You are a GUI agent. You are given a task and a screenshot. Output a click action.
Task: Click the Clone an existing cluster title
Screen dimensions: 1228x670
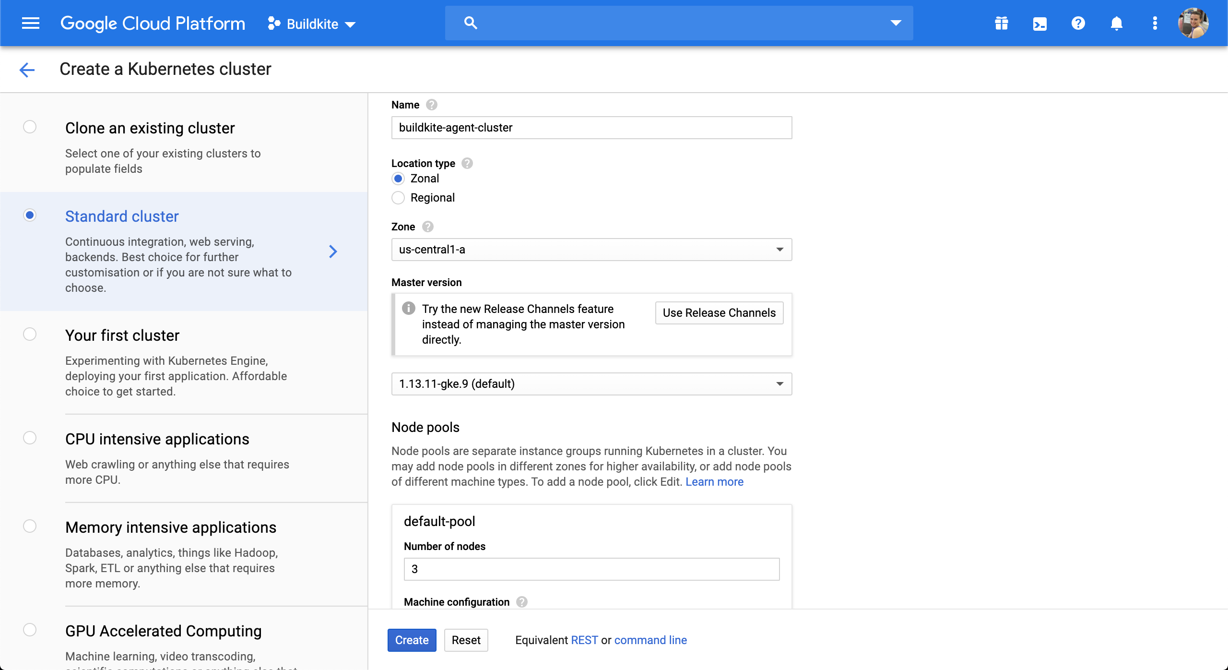(x=150, y=128)
